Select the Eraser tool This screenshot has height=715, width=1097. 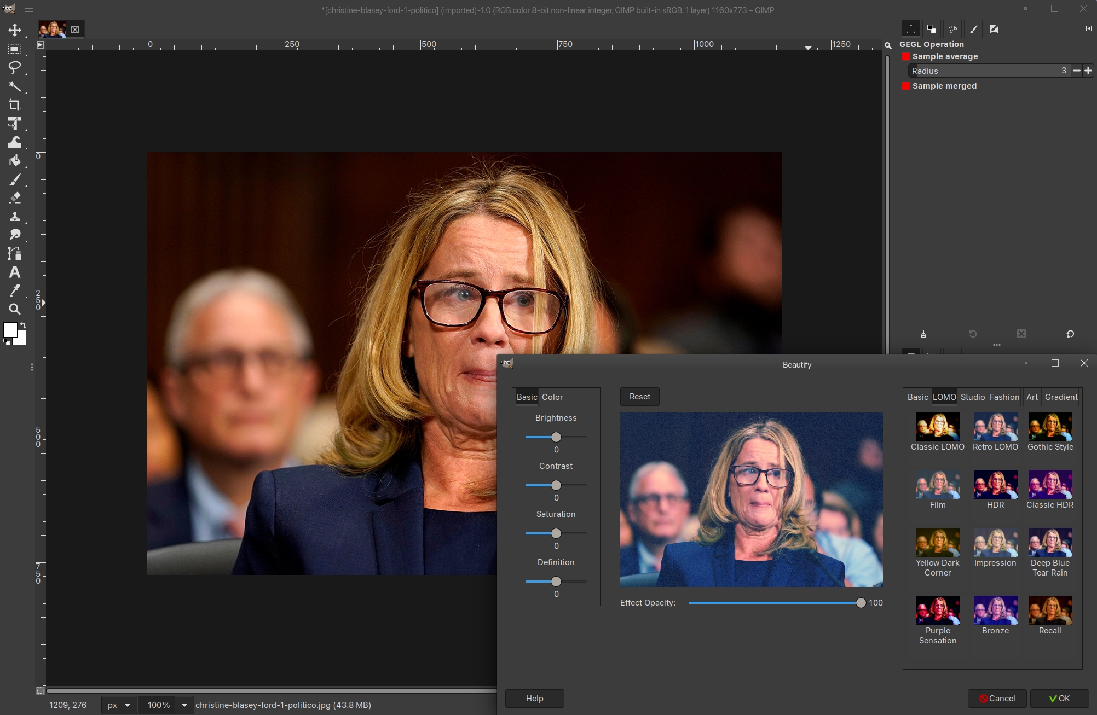tap(15, 197)
